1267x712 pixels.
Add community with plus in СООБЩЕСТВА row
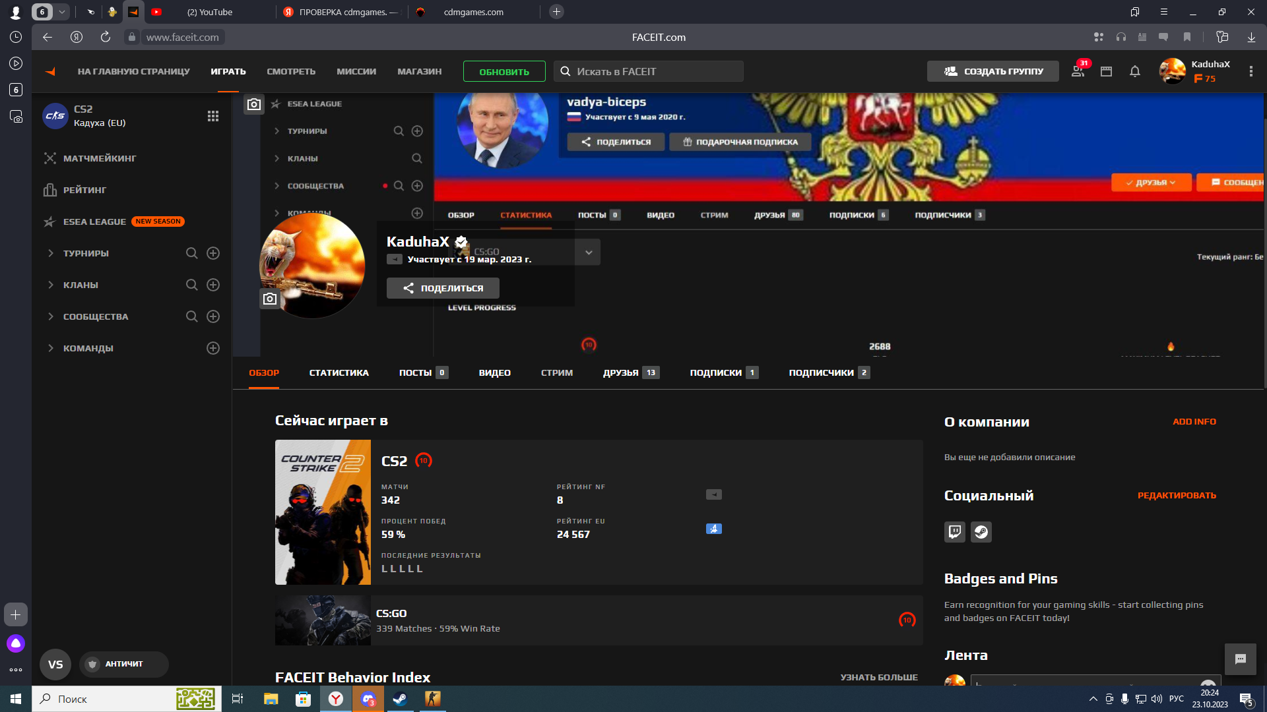[213, 316]
